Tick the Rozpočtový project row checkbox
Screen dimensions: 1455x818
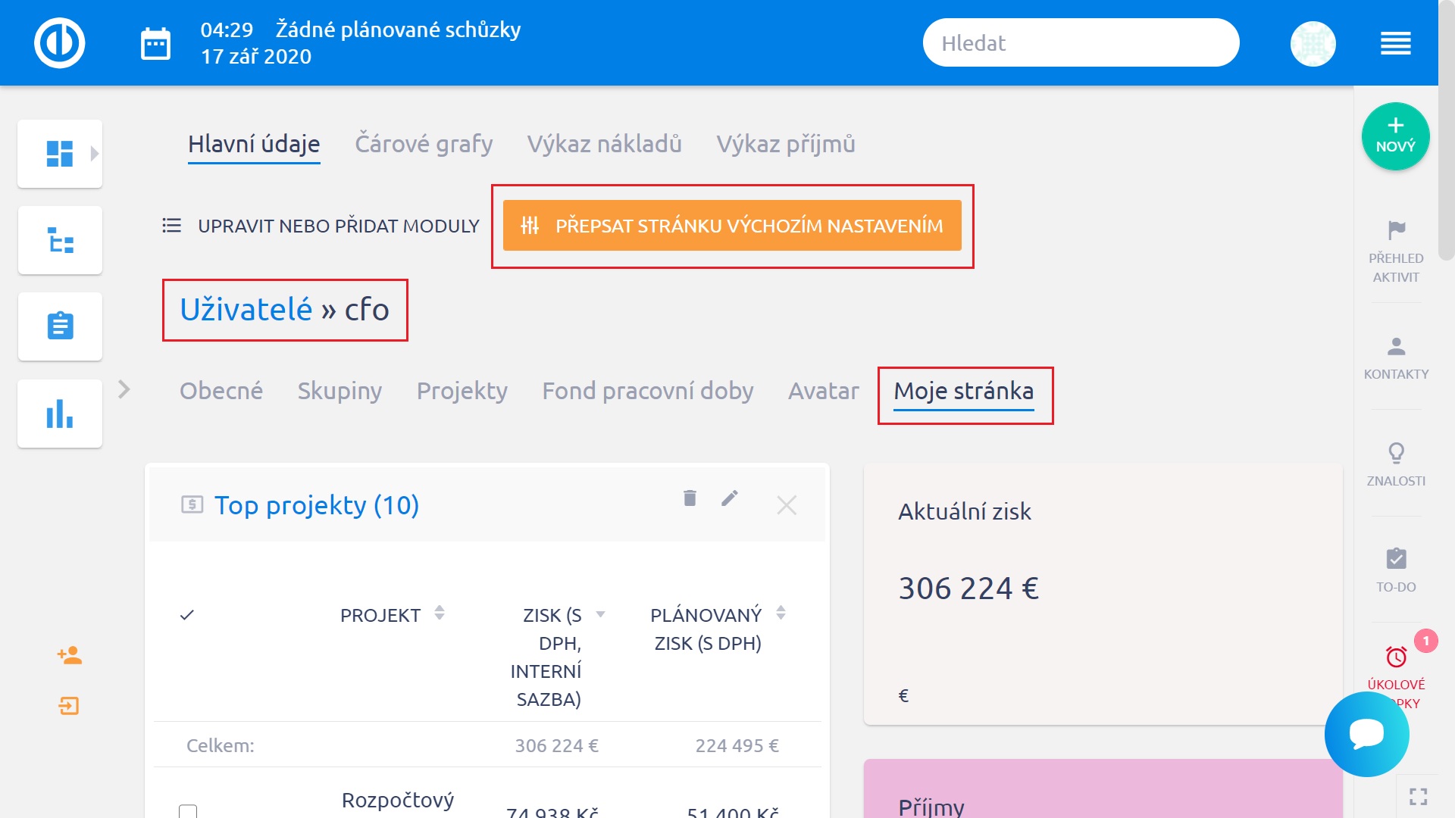click(188, 811)
